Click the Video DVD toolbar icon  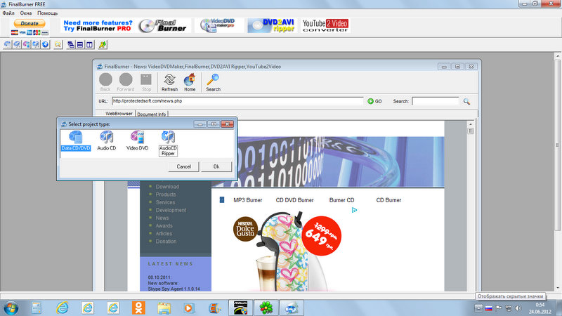pos(26,45)
